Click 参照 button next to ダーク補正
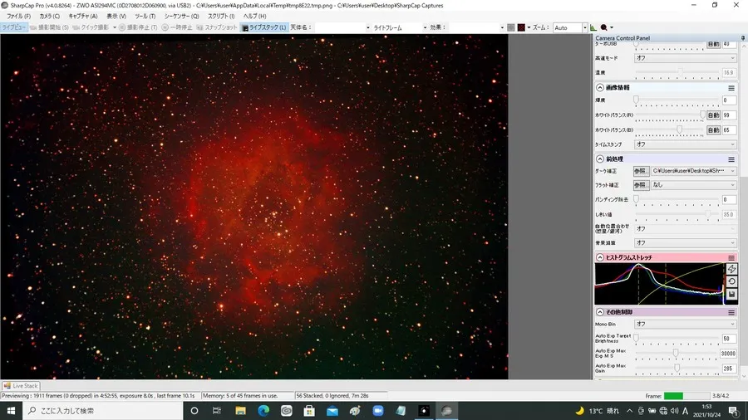This screenshot has height=420, width=748. [639, 171]
